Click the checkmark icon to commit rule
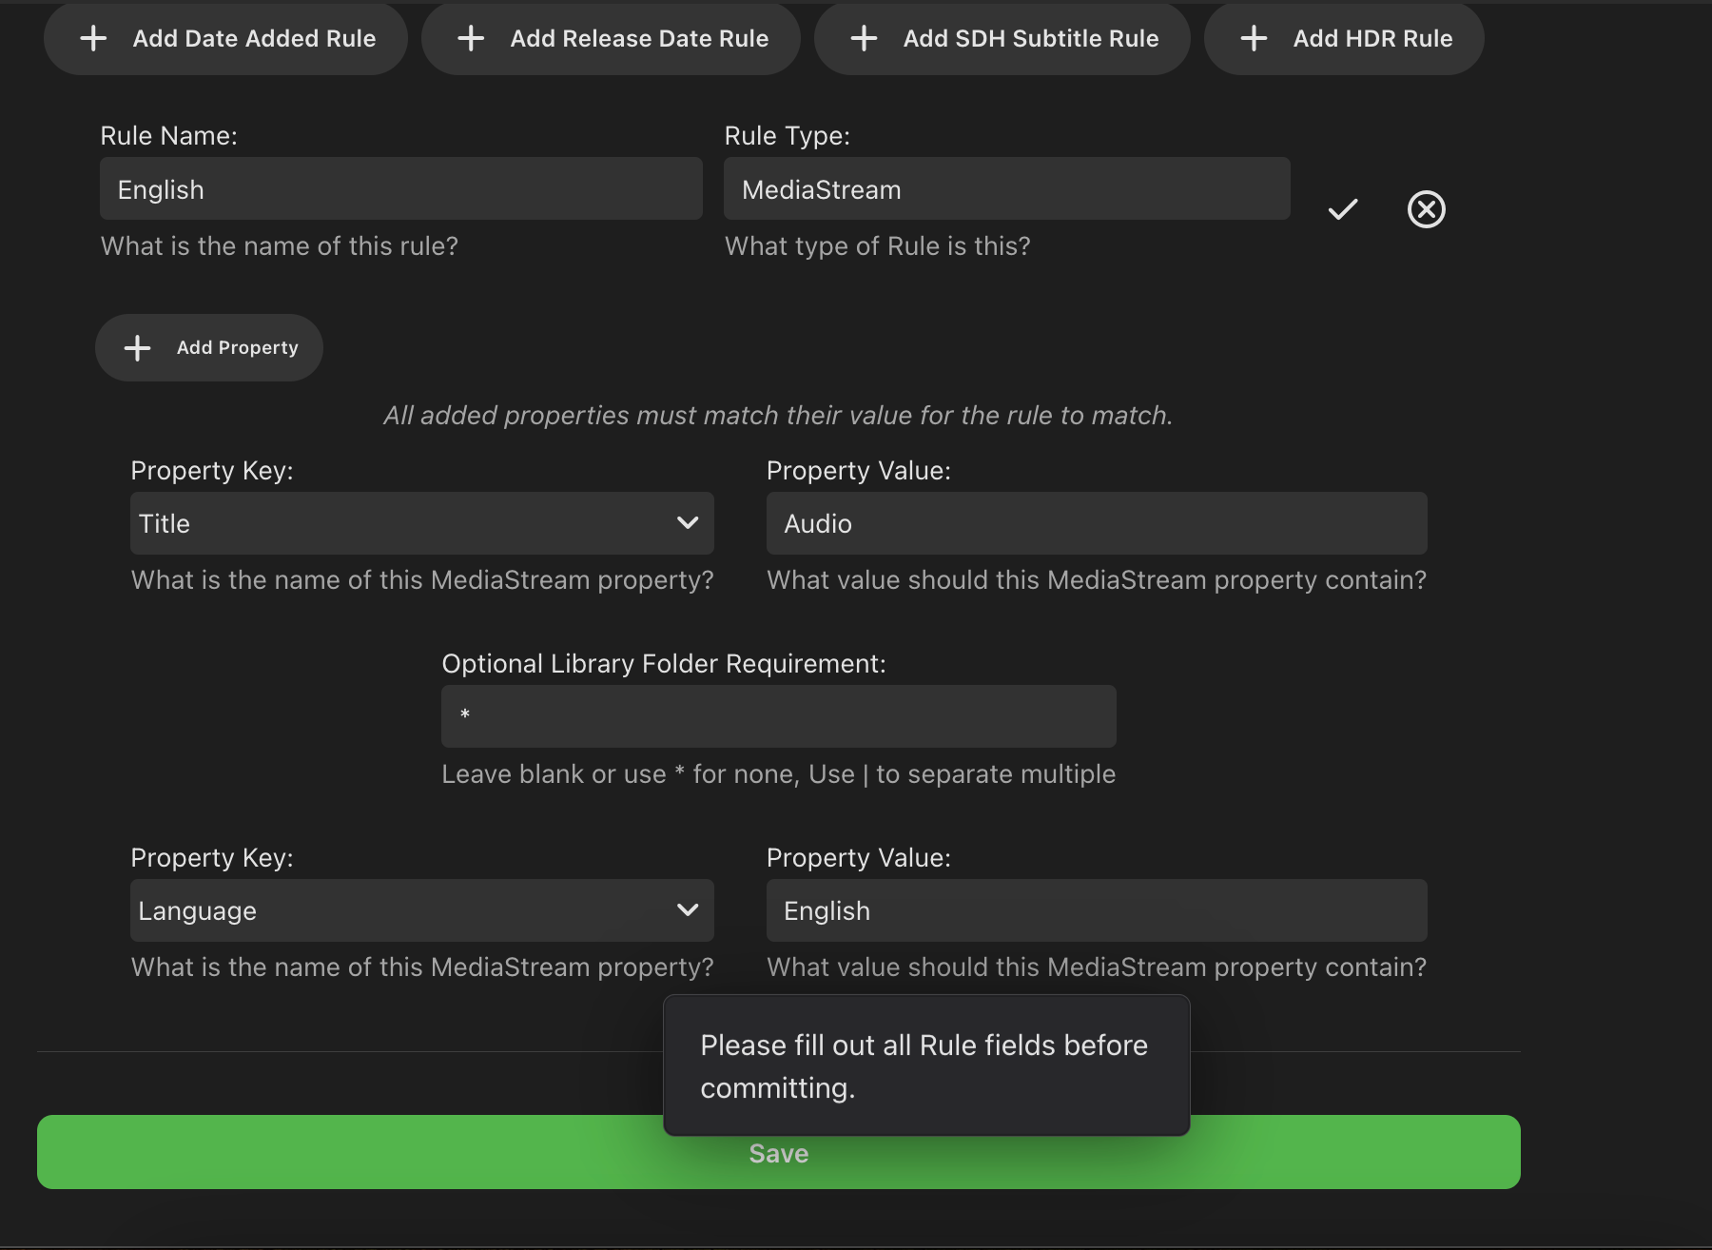The image size is (1712, 1250). coord(1342,209)
